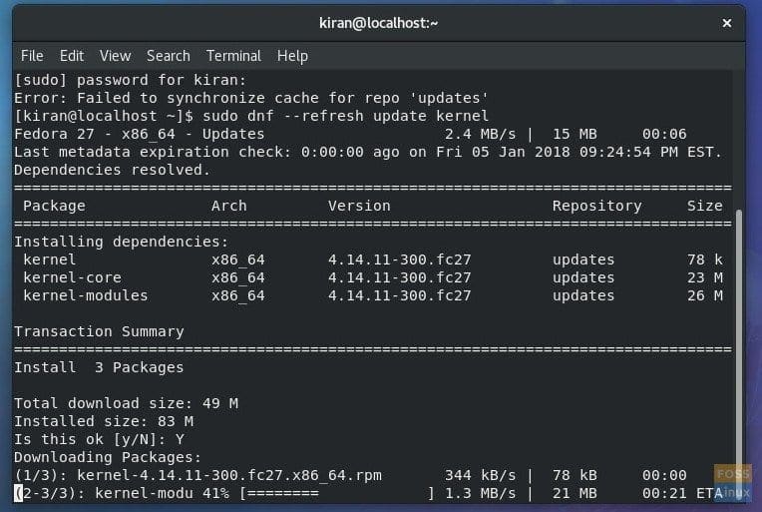Click the title 'kiran@localhost:~'
This screenshot has width=762, height=512.
(x=379, y=23)
